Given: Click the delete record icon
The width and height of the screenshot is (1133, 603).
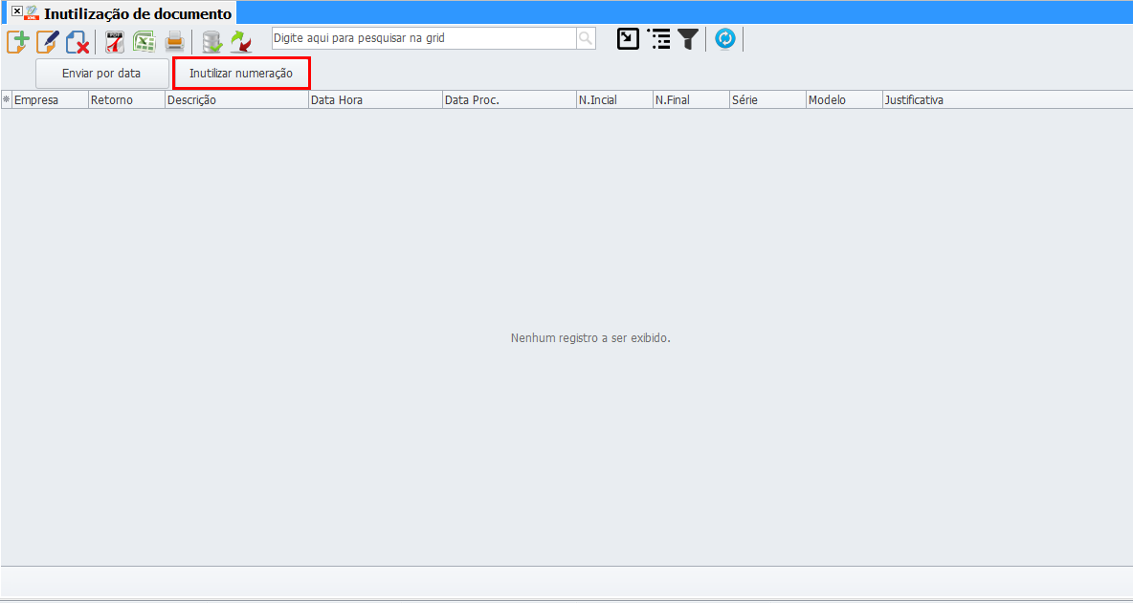Looking at the screenshot, I should (x=78, y=41).
